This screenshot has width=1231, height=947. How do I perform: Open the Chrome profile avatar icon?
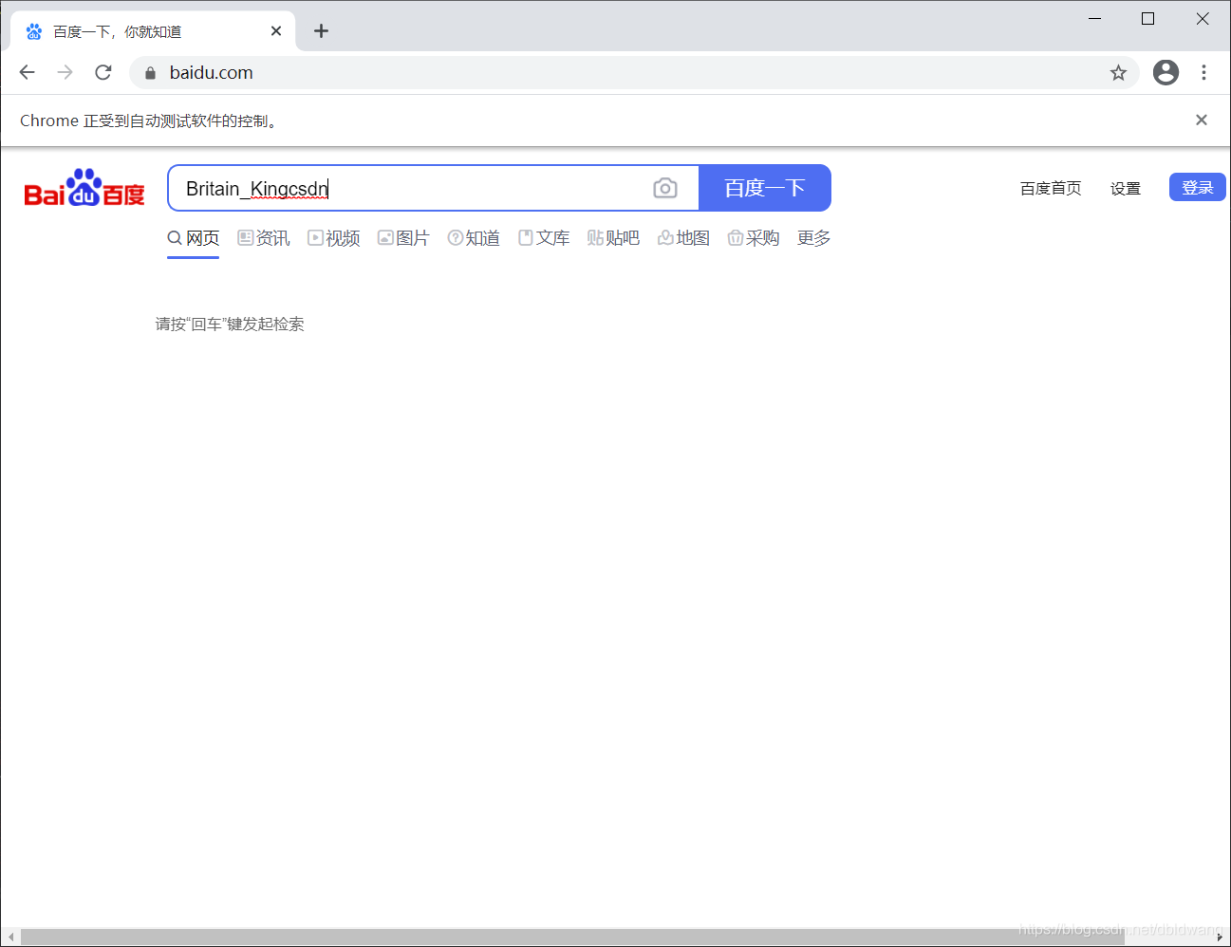(x=1166, y=72)
